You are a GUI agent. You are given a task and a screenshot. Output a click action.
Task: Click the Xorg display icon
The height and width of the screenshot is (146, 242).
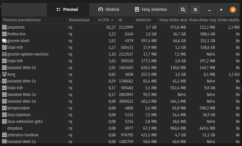4,74
